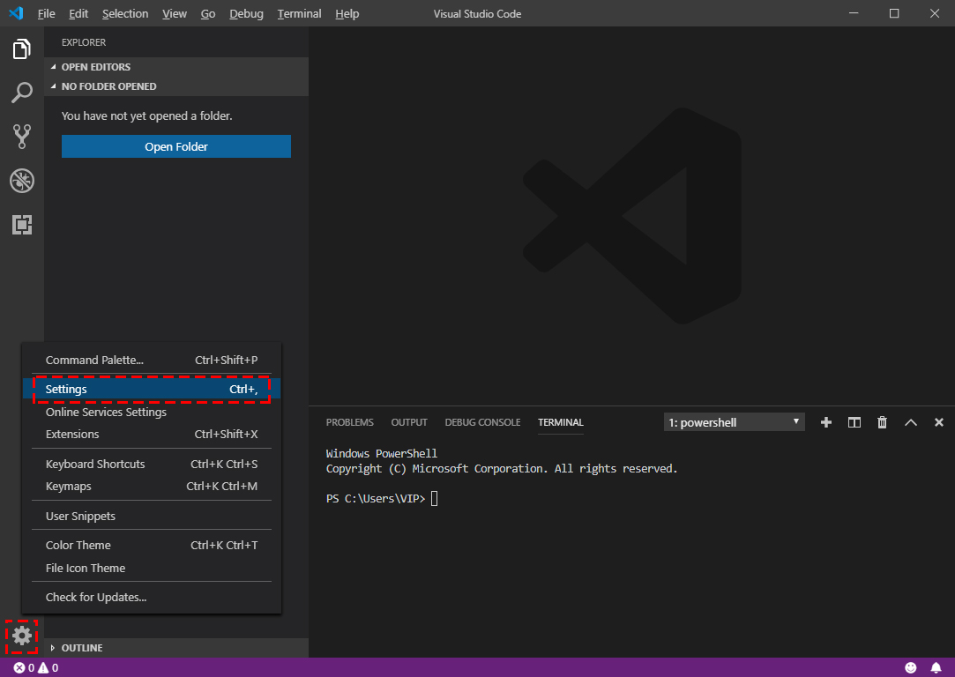Choose Online Services Settings
The width and height of the screenshot is (955, 677).
coord(152,413)
